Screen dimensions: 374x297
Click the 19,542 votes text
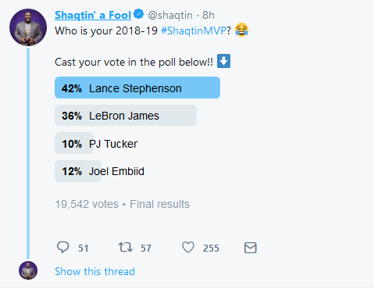(x=87, y=204)
